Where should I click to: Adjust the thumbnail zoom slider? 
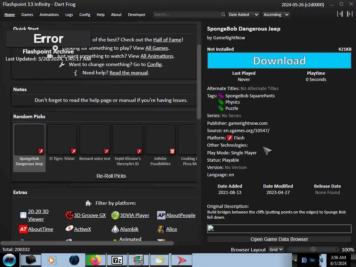[313, 250]
